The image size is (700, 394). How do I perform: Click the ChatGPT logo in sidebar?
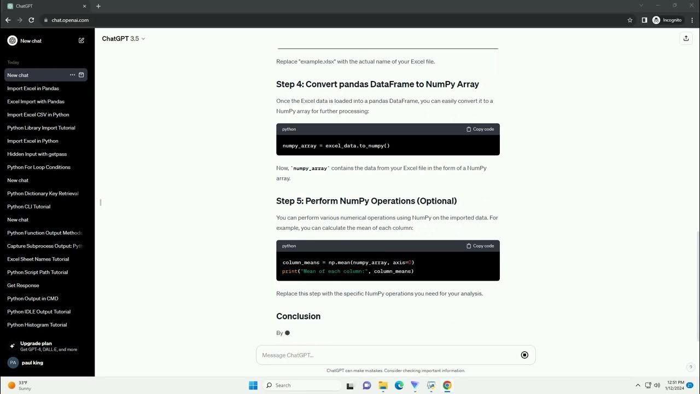pyautogui.click(x=12, y=40)
